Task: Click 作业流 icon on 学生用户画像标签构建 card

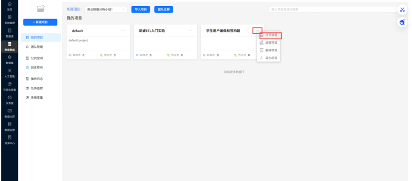Action: coord(235,55)
